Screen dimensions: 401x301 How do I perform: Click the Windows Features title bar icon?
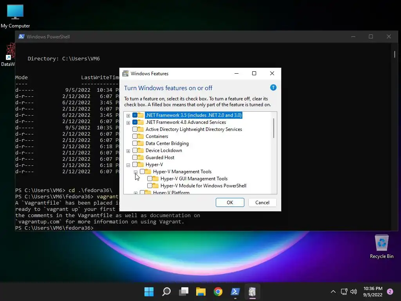coord(126,73)
